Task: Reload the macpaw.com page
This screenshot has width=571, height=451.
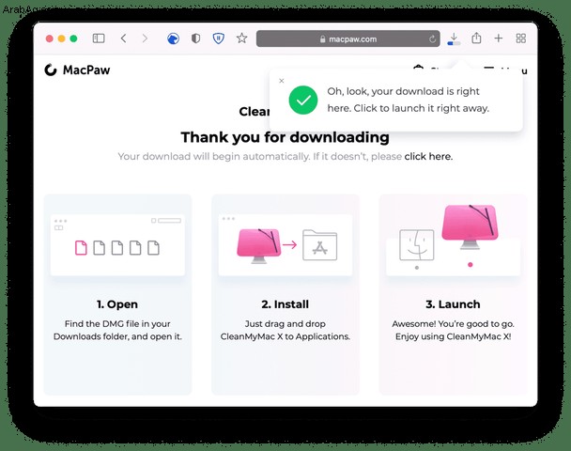Action: pyautogui.click(x=432, y=39)
